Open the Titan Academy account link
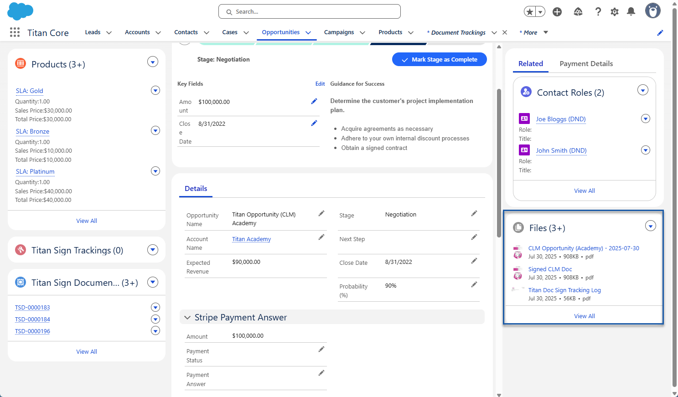The image size is (678, 397). 251,239
